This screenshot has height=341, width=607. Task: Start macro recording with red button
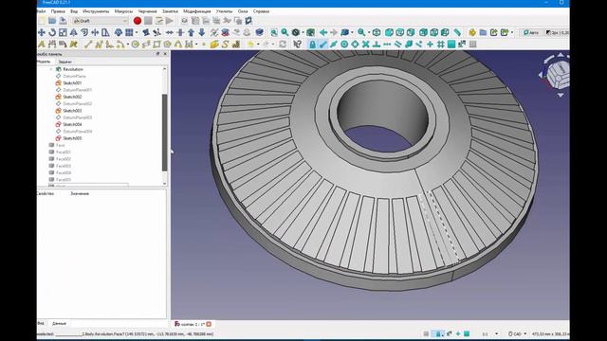pyautogui.click(x=137, y=21)
